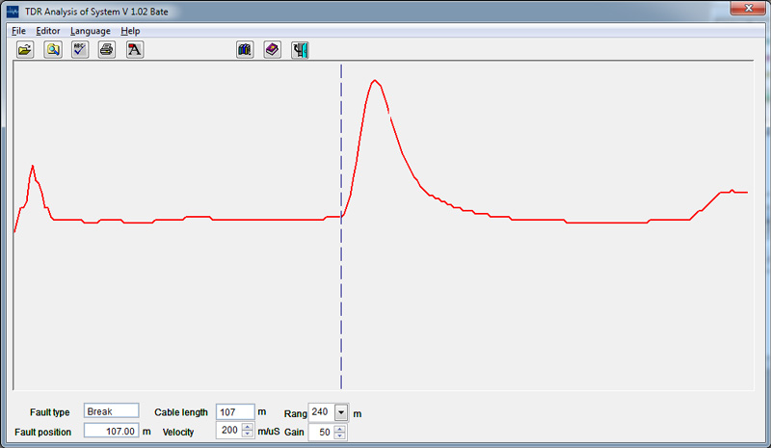Click the letter A font icon
Image resolution: width=771 pixels, height=448 pixels.
135,49
